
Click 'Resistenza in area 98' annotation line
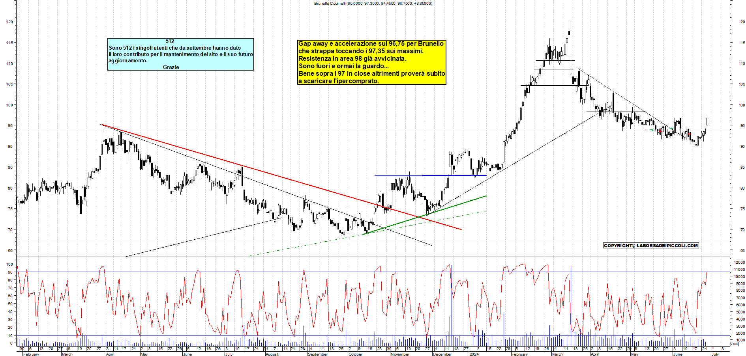coord(352,58)
